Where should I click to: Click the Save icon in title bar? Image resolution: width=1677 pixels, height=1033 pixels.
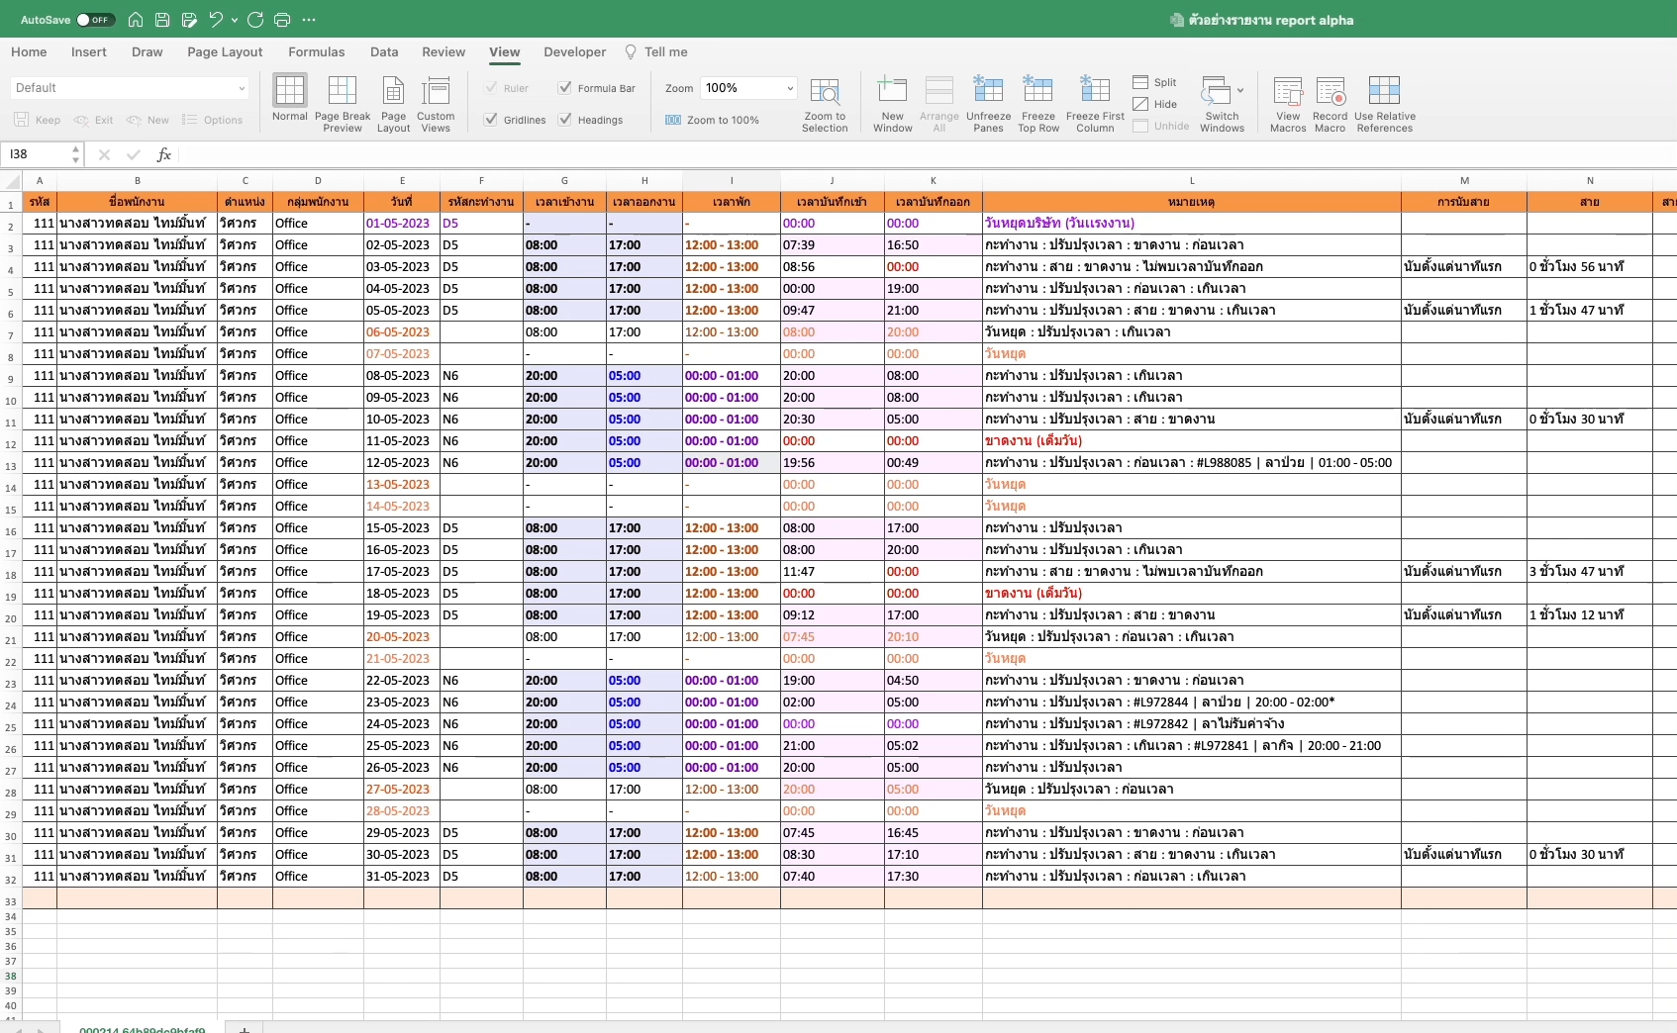(162, 20)
